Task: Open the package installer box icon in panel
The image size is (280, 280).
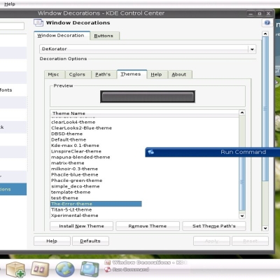Action: 15,269
